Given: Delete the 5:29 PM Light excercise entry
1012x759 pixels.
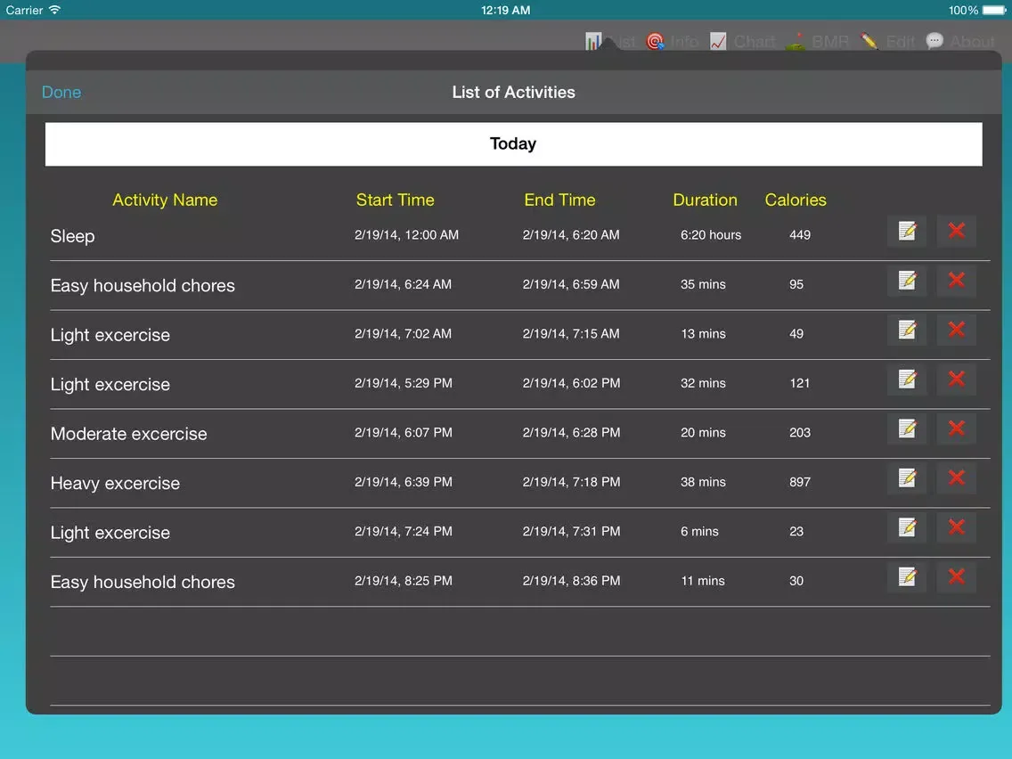Looking at the screenshot, I should click(957, 379).
